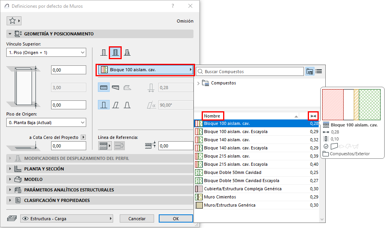This screenshot has width=385, height=228.
Task: Select Composite wall structure icon
Action: click(x=115, y=53)
